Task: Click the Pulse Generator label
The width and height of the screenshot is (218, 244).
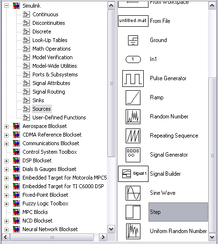Action: click(168, 78)
